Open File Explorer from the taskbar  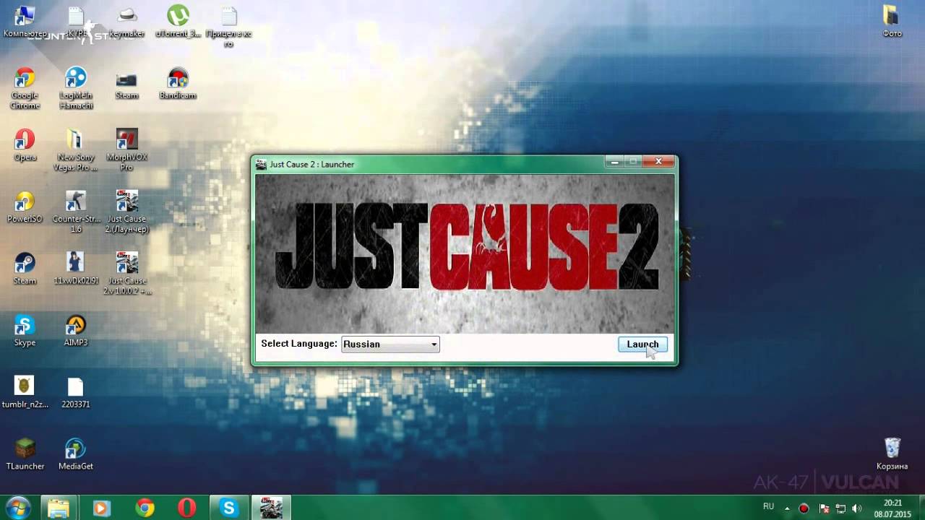pyautogui.click(x=59, y=508)
